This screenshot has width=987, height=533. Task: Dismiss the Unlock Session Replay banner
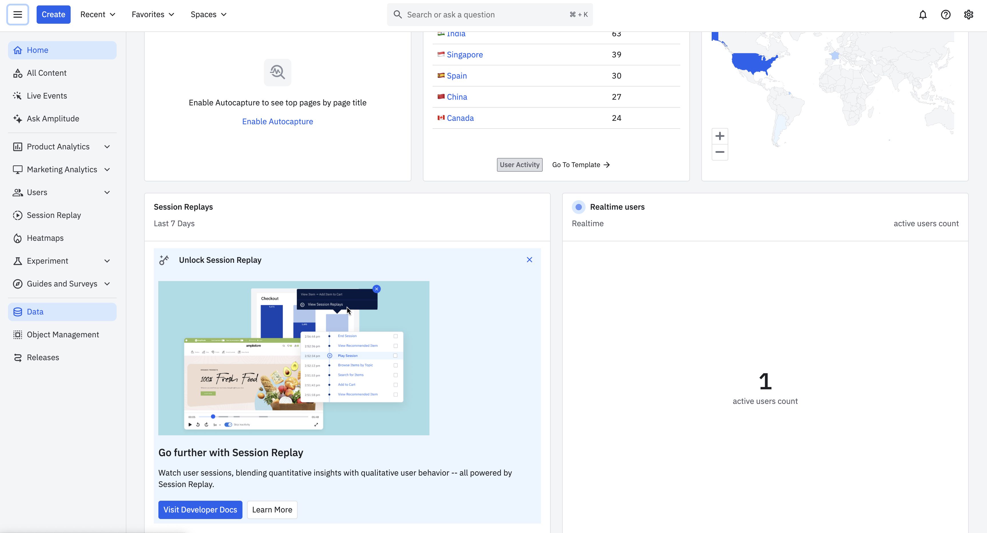[529, 260]
